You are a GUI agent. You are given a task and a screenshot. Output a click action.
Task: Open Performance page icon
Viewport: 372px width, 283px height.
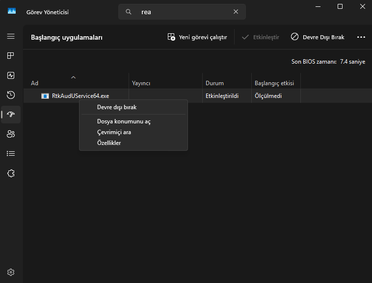point(11,75)
